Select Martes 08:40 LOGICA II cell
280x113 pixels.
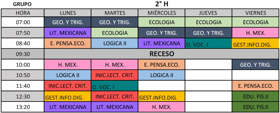pyautogui.click(x=115, y=44)
